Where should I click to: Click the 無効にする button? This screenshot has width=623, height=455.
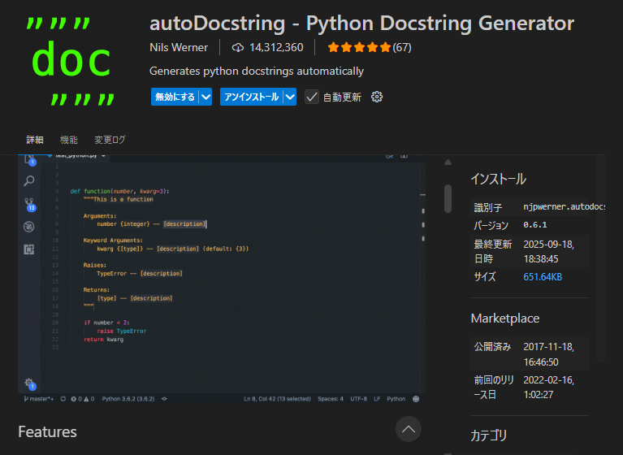click(175, 97)
